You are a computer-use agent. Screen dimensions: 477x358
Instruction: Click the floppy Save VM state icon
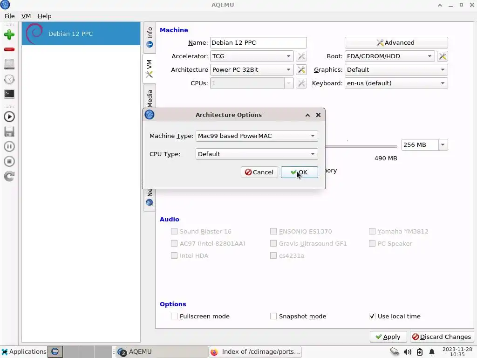(9, 131)
